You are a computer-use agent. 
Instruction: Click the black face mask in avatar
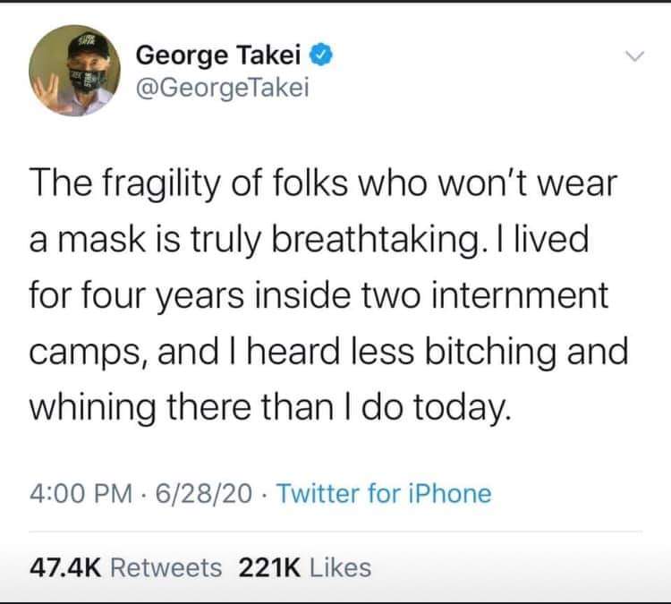pyautogui.click(x=89, y=80)
